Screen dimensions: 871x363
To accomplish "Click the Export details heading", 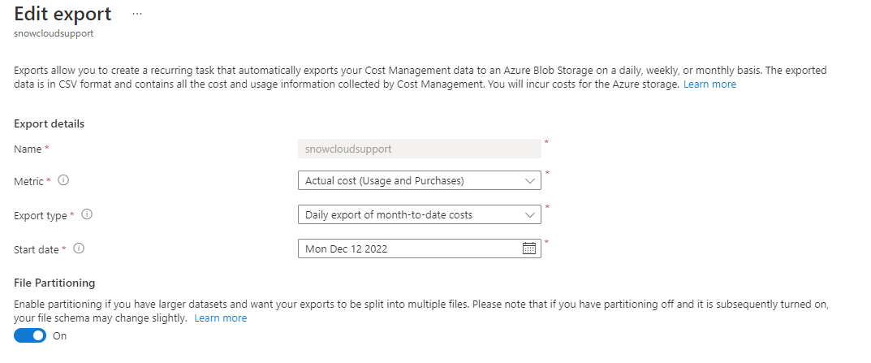I will [49, 123].
